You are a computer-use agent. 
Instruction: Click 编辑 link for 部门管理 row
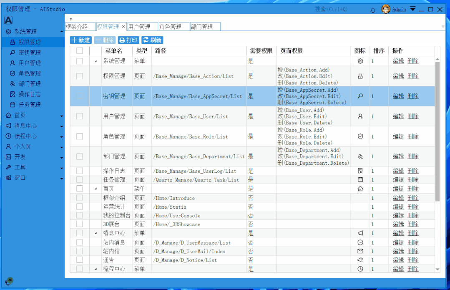pos(398,156)
